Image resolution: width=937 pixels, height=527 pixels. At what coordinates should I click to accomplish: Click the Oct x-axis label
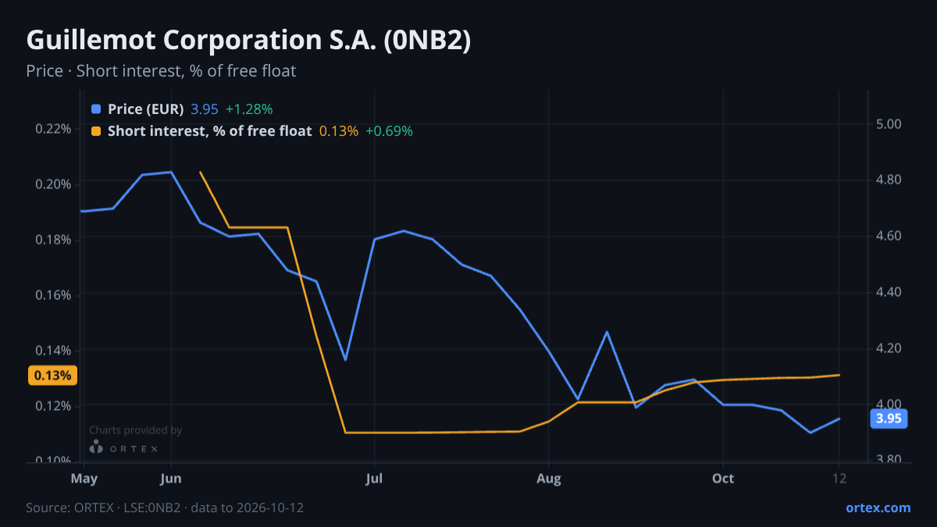pos(723,479)
